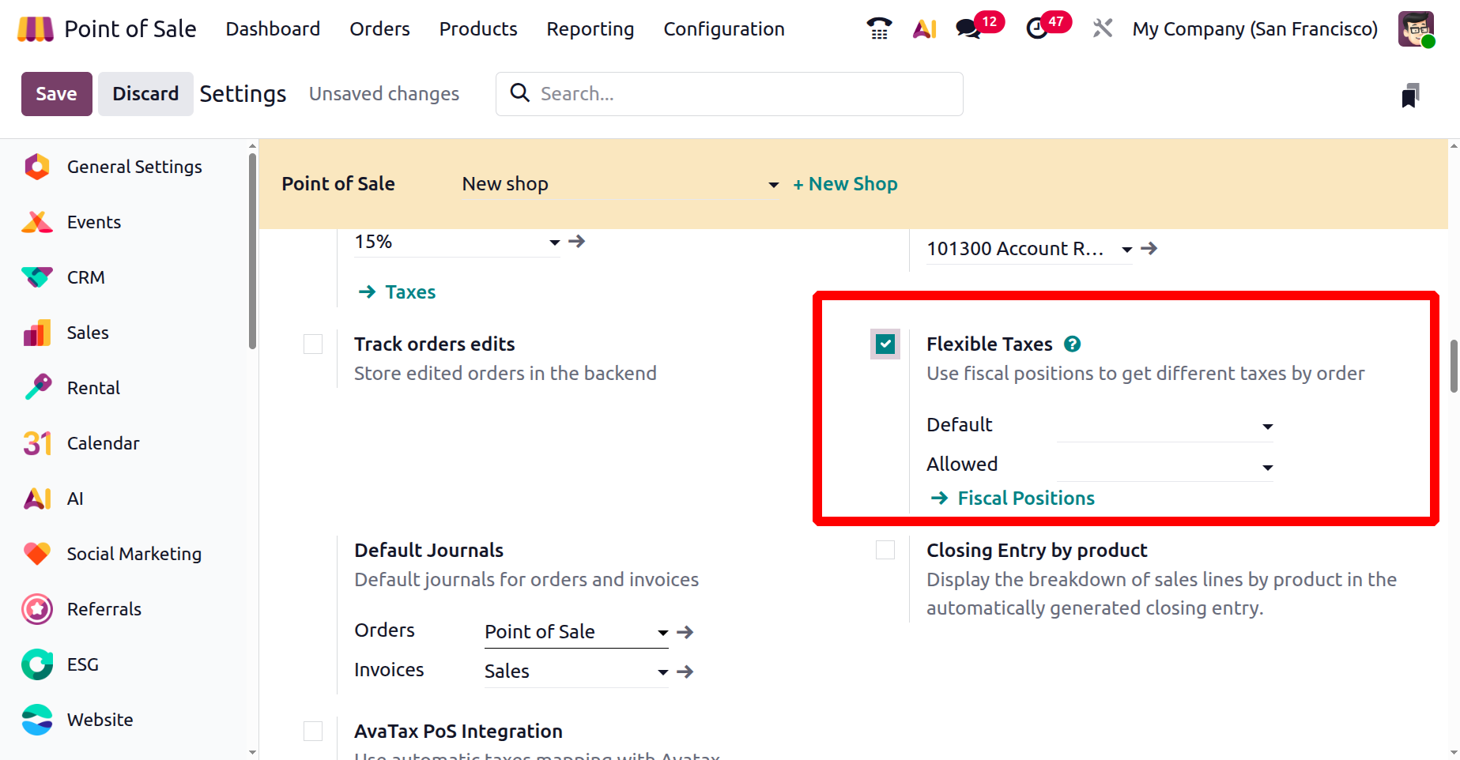
Task: Click the Flexible Taxes help question icon
Action: coord(1072,344)
